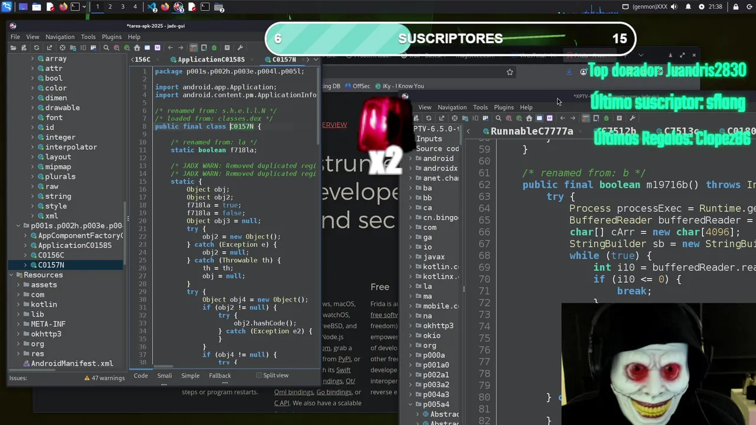The height and width of the screenshot is (425, 756).
Task: Open VS Code from the taskbar
Action: [x=152, y=7]
